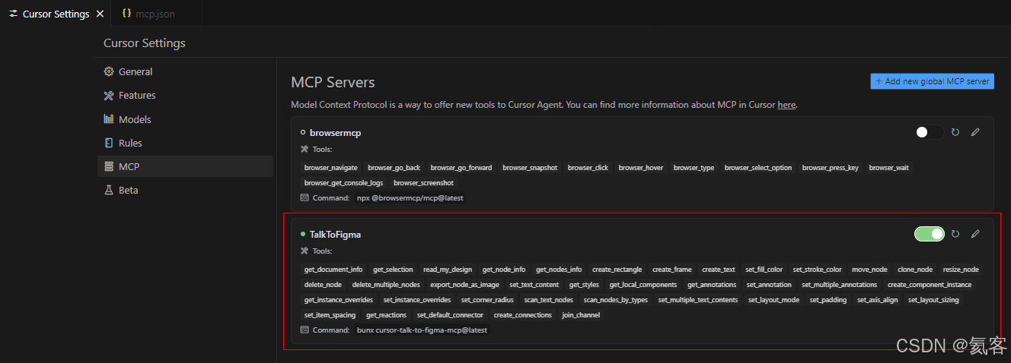Screen dimensions: 1011x363
Task: Click Add new global MCP server
Action: click(932, 81)
